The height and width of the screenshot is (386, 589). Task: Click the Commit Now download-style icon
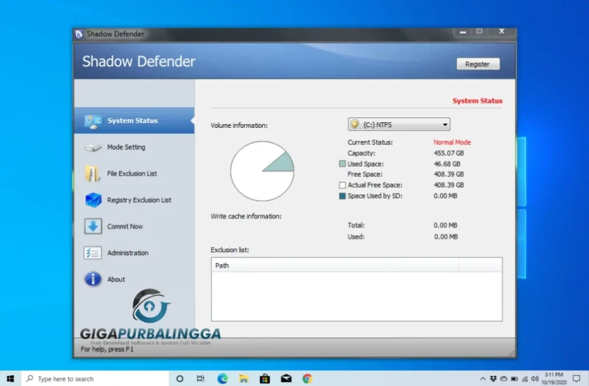point(93,226)
